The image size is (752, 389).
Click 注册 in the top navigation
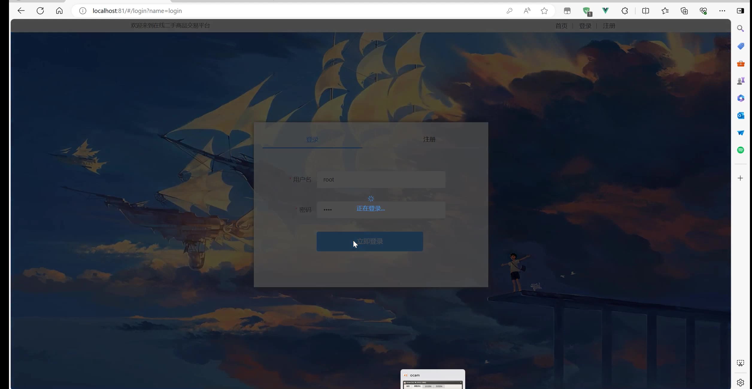[x=609, y=26]
